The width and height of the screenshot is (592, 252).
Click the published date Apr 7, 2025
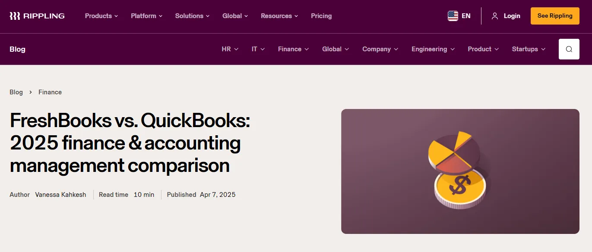(x=218, y=195)
